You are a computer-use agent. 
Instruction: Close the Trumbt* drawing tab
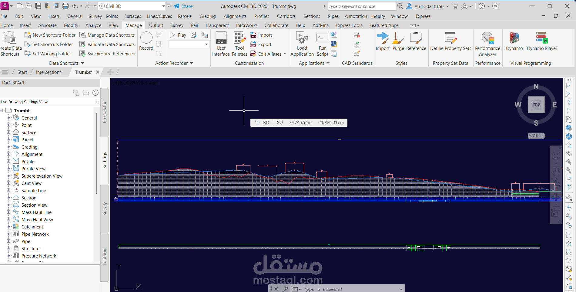(98, 72)
